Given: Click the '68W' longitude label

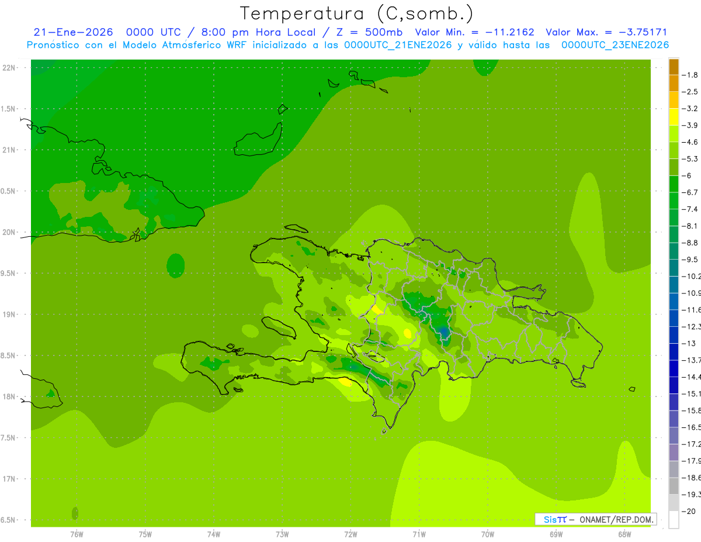Looking at the screenshot, I should [624, 534].
